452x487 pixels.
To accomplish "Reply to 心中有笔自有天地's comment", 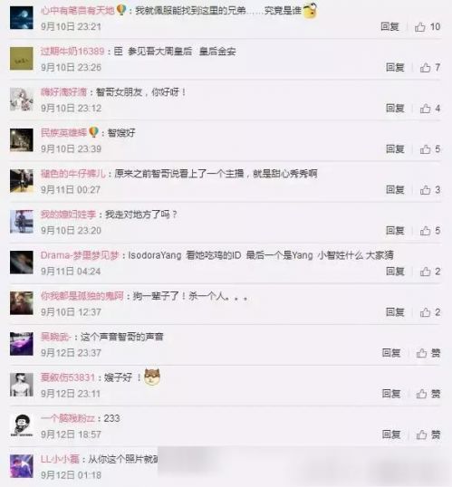I will point(389,27).
